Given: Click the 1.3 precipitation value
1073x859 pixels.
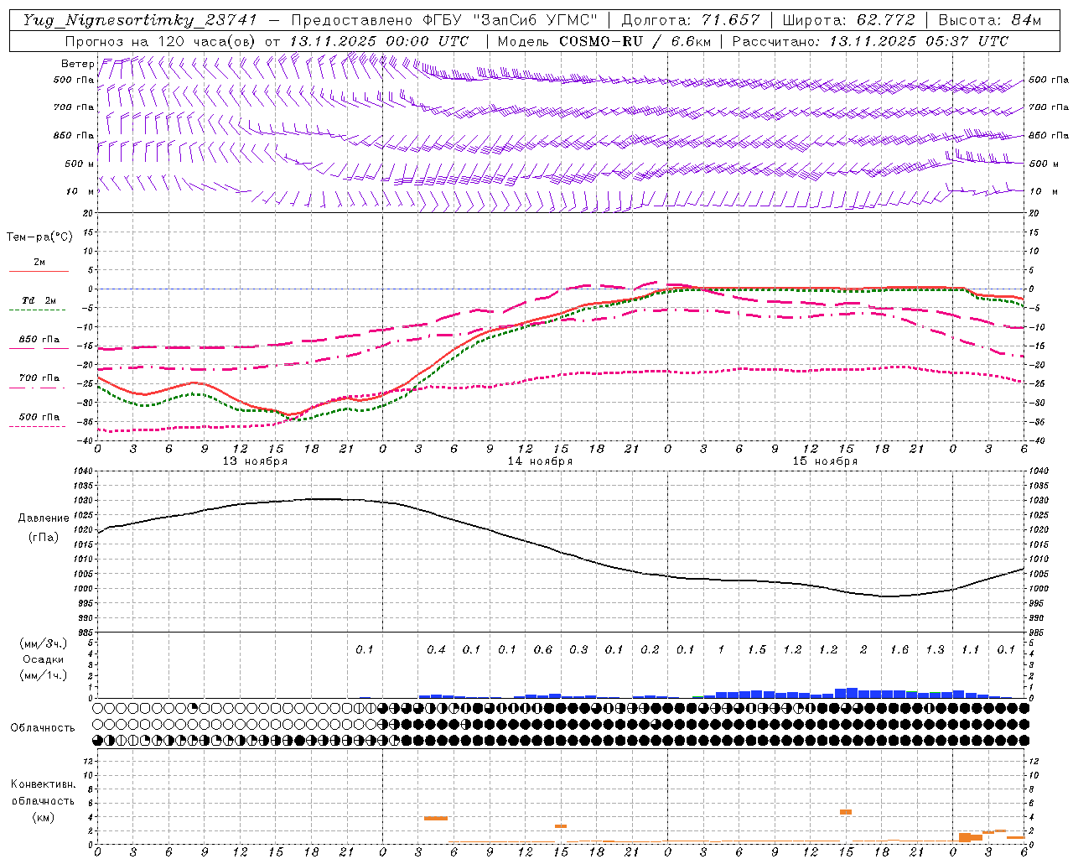Looking at the screenshot, I should 935,650.
